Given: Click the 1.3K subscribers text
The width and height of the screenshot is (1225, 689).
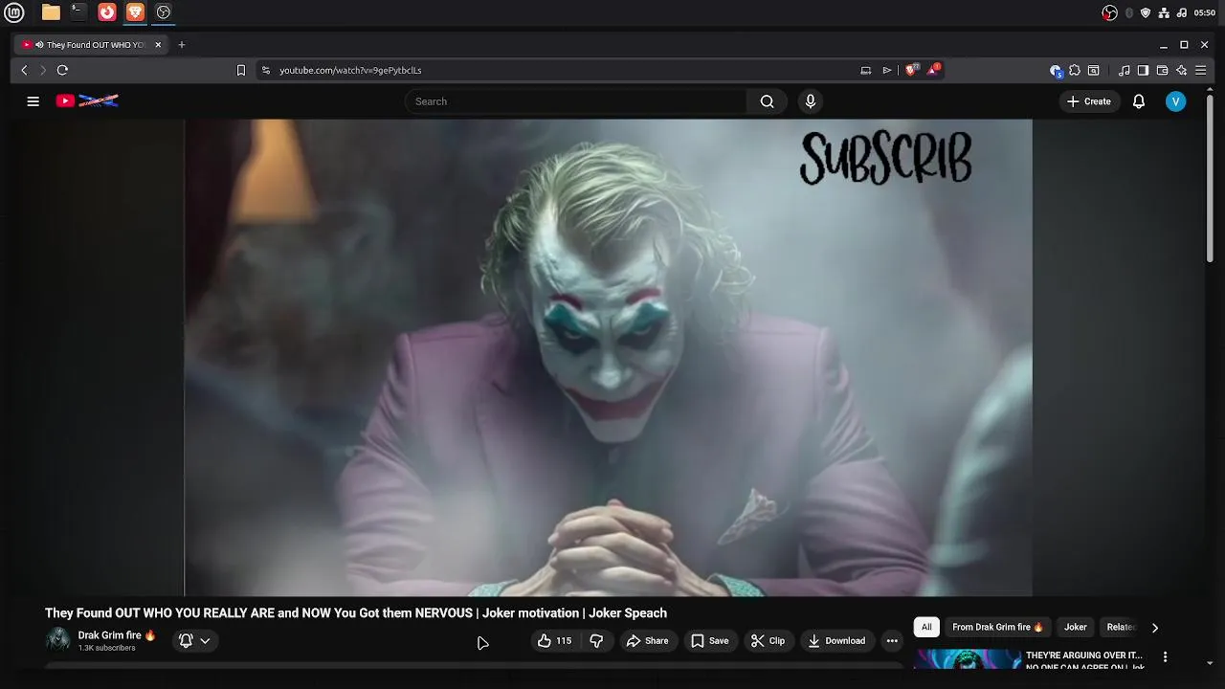Looking at the screenshot, I should [106, 648].
